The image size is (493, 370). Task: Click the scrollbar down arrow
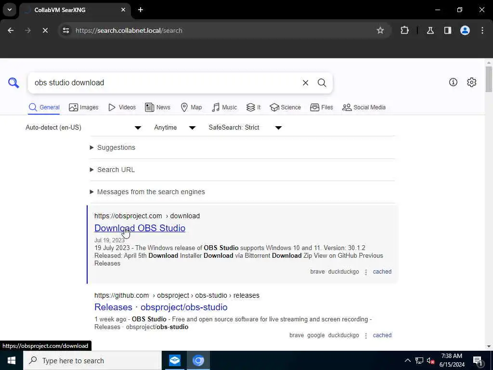click(x=488, y=347)
